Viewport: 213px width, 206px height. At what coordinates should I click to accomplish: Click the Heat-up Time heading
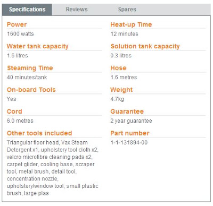[x=131, y=24]
